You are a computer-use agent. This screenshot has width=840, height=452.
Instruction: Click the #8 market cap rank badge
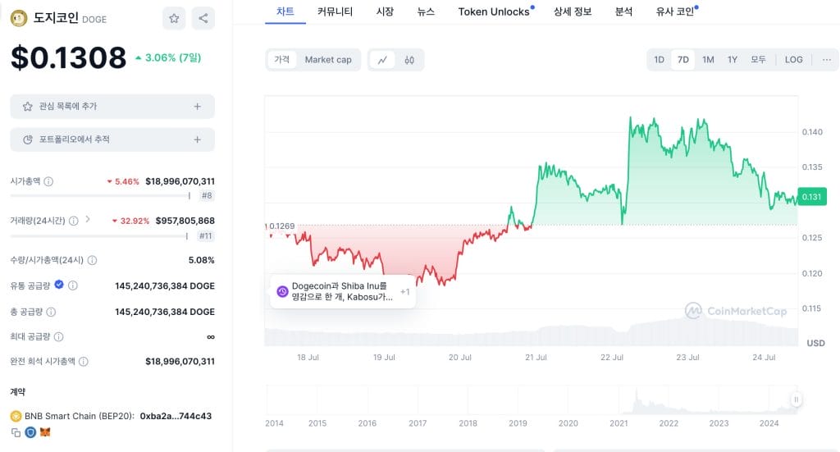206,195
